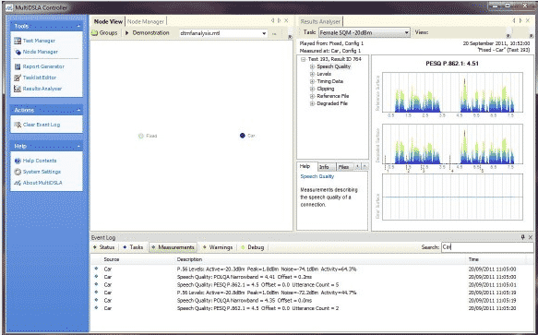Viewport: 538px width, 335px height.
Task: Expand the Timing Data tree node
Action: tap(312, 81)
